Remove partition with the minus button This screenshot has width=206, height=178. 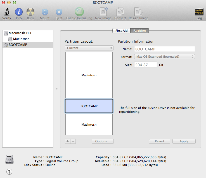(73, 141)
